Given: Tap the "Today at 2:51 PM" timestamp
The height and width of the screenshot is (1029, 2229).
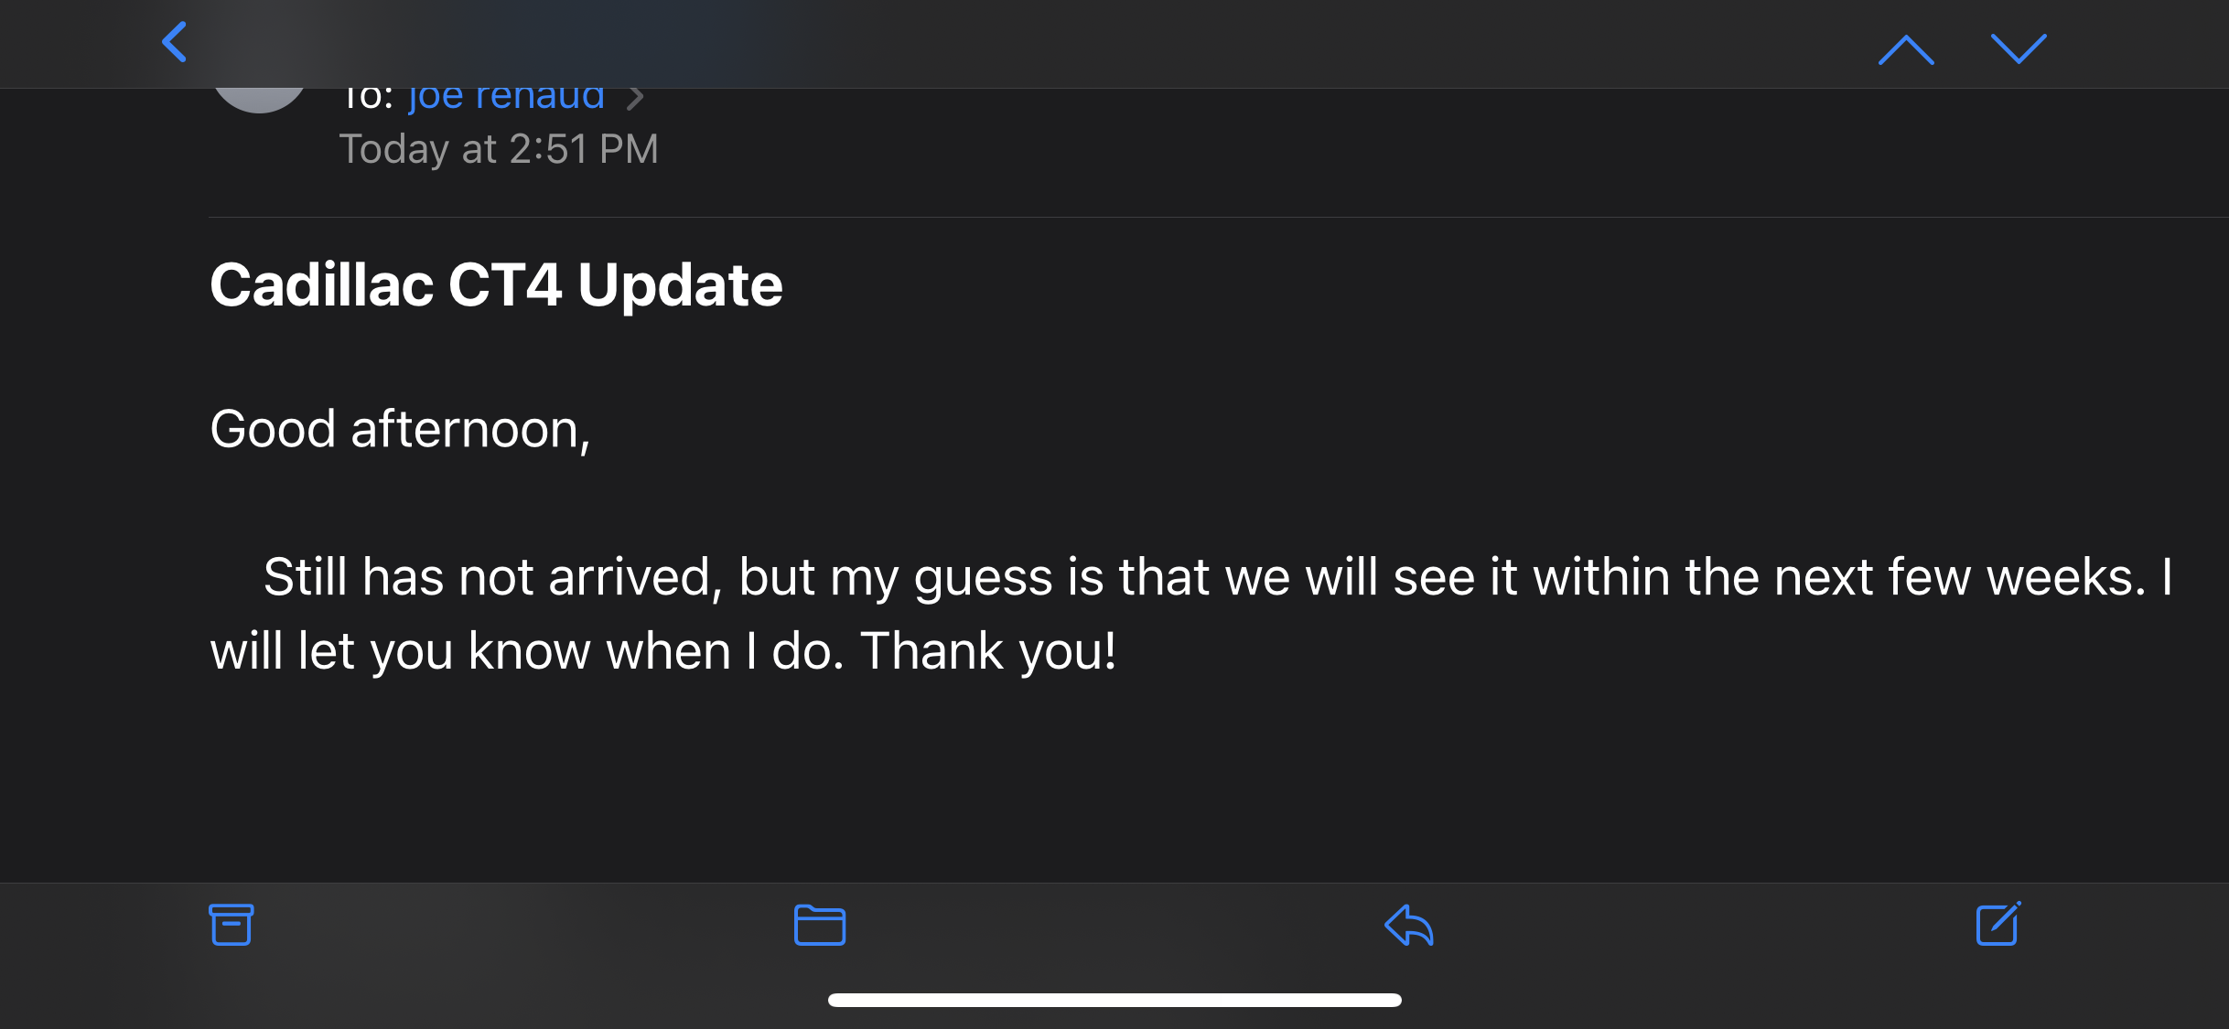Looking at the screenshot, I should tap(499, 149).
